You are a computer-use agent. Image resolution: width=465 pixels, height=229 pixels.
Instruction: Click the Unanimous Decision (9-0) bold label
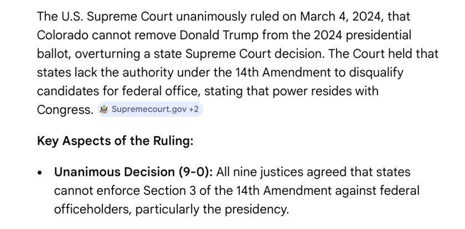coord(133,173)
